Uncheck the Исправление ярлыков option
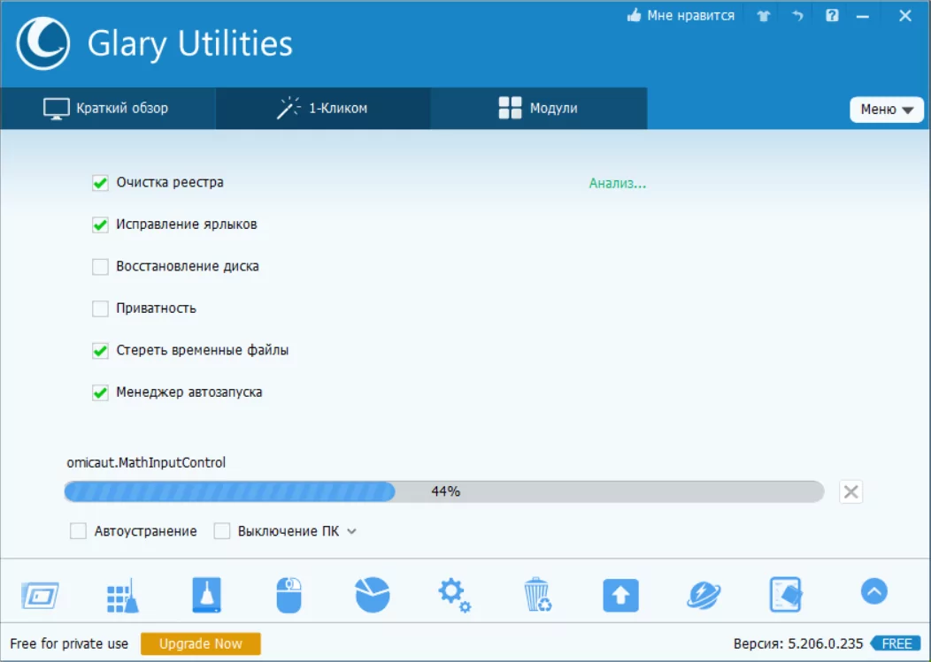This screenshot has height=662, width=931. tap(100, 224)
